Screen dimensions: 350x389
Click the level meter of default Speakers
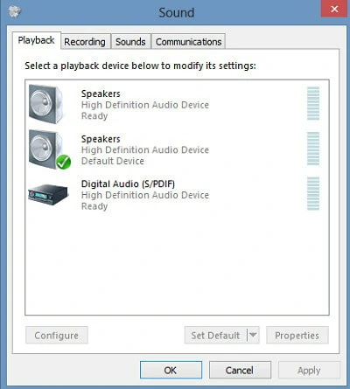point(313,149)
